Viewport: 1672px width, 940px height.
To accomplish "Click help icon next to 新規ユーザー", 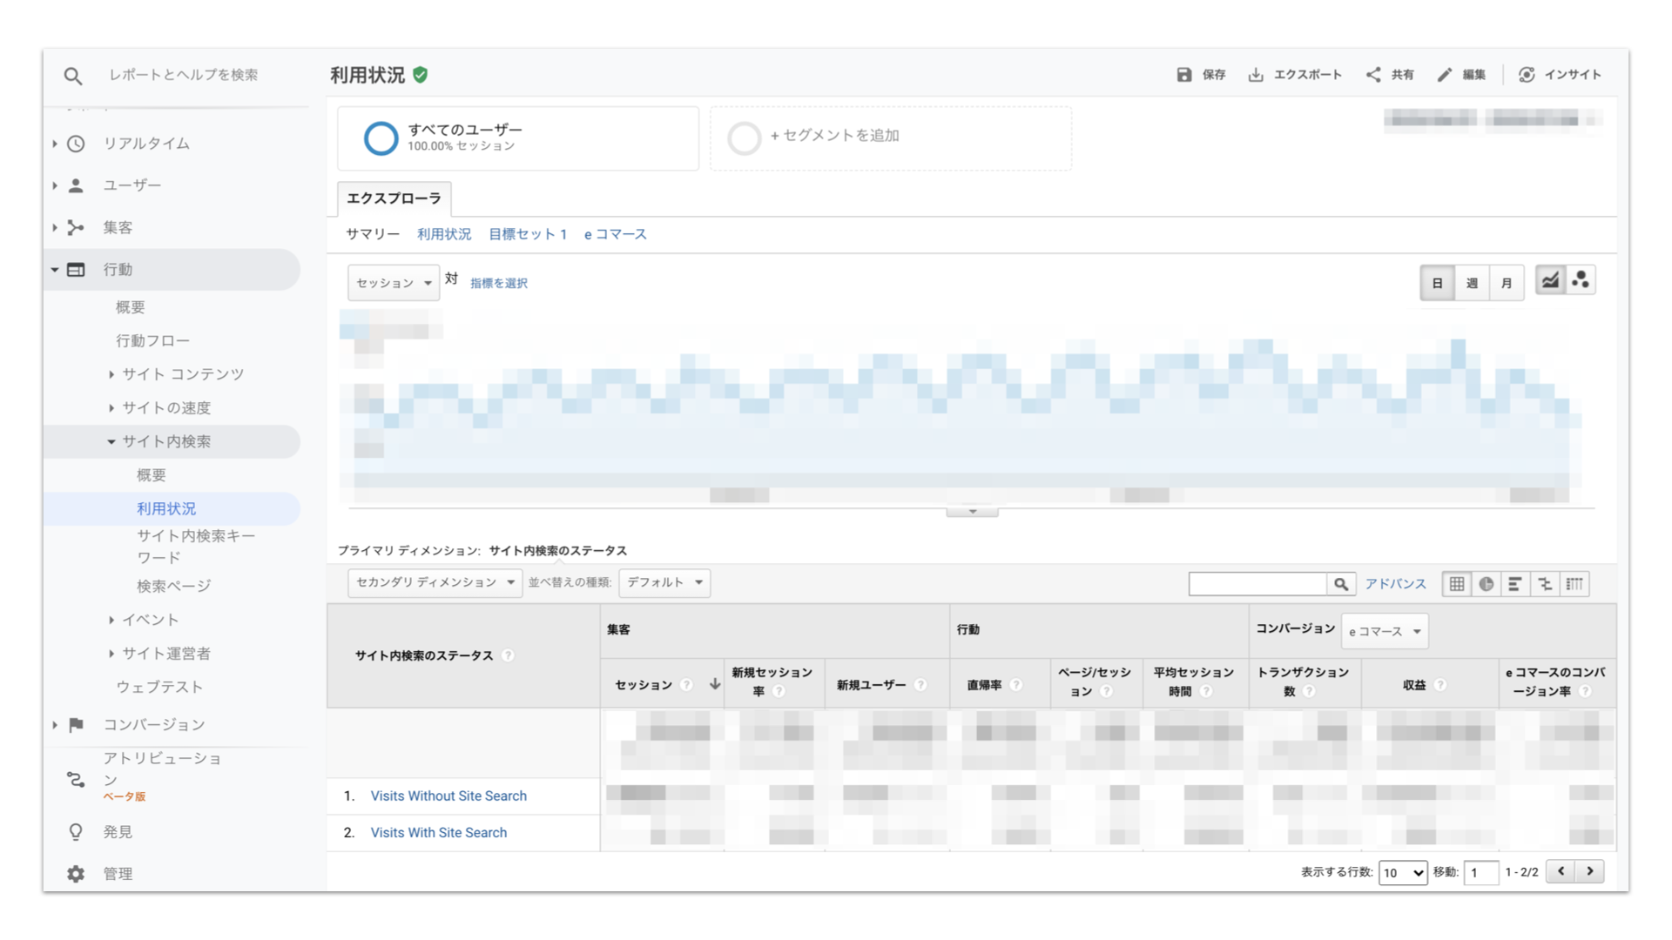I will point(920,685).
